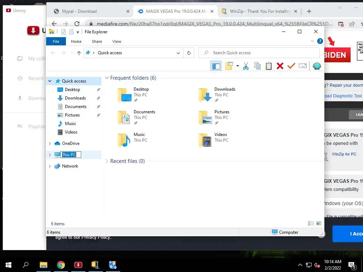
Task: Select the Downloads frequent folder icon
Action: (205, 95)
